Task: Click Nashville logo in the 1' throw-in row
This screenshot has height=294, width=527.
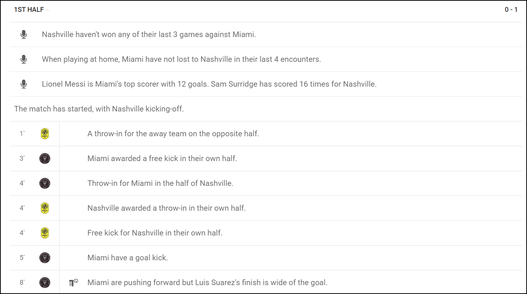Action: (45, 134)
